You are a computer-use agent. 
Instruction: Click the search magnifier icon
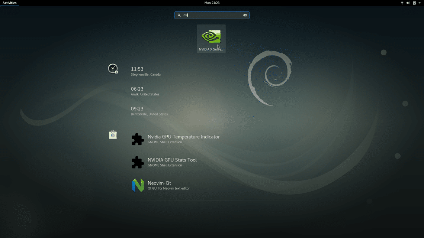point(179,15)
